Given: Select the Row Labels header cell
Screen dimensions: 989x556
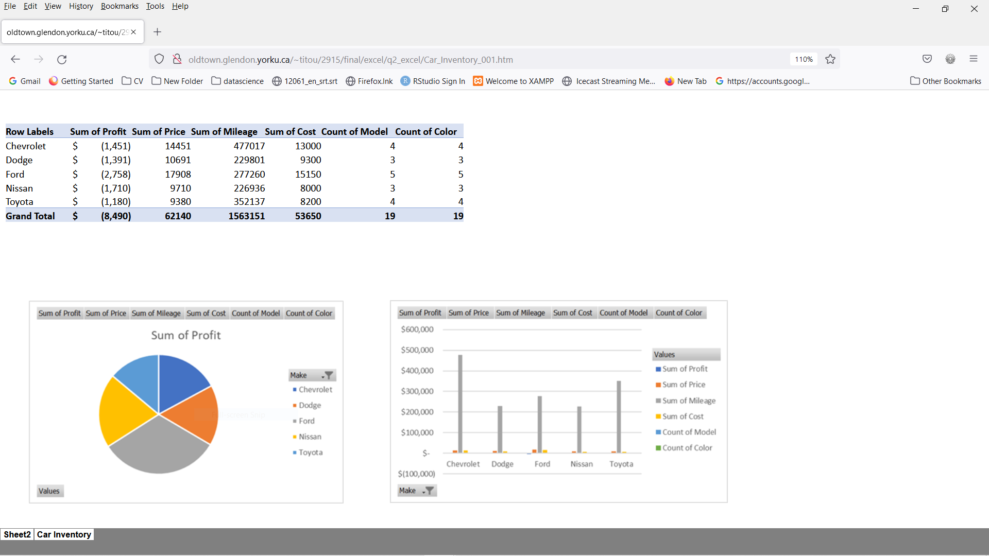Looking at the screenshot, I should [30, 132].
